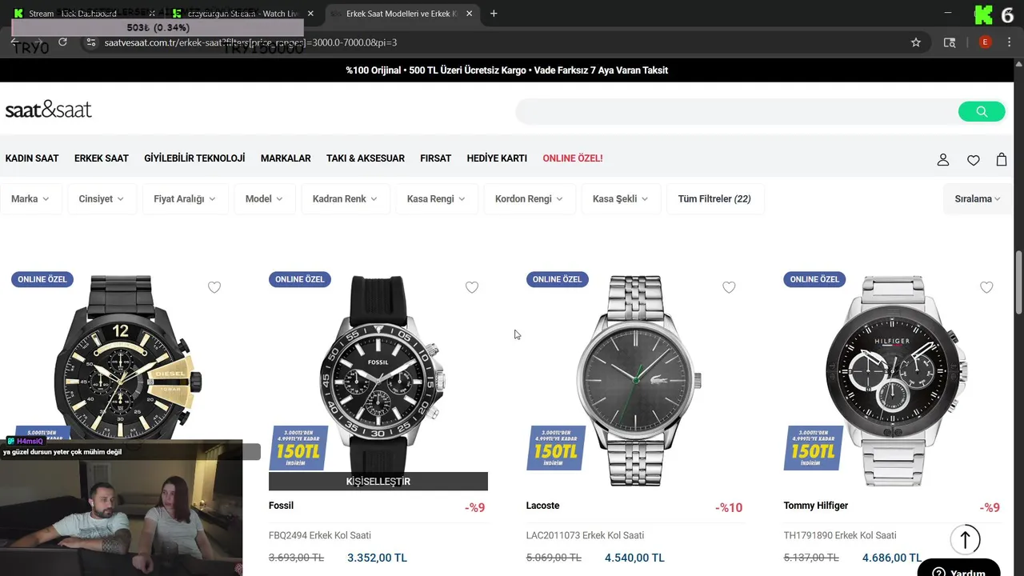Expand the Kasa Şekli filter dropdown
1024x576 pixels.
point(620,198)
